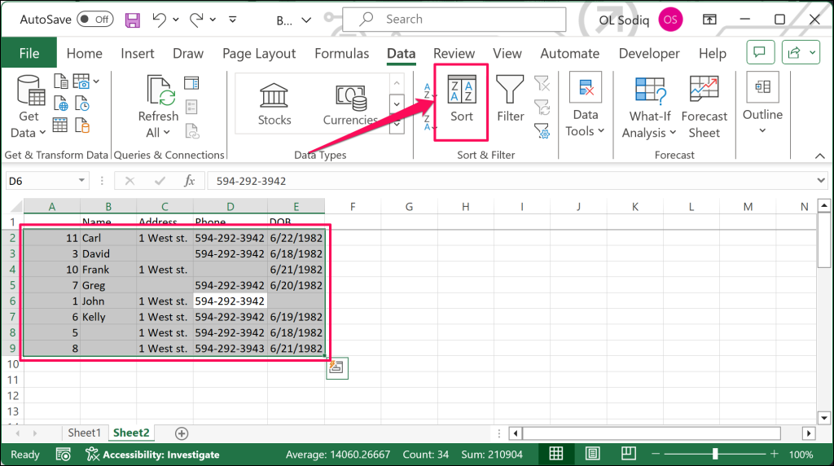This screenshot has width=834, height=466.
Task: Open the File menu
Action: [x=29, y=54]
